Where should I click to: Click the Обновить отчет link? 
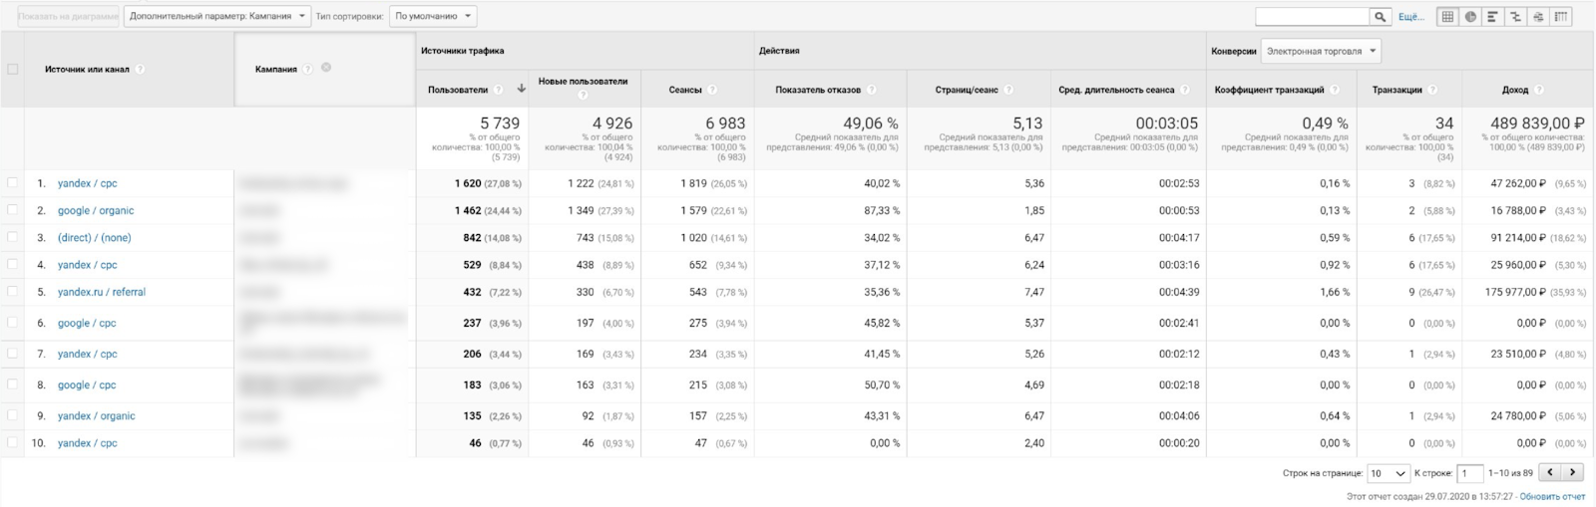tap(1552, 496)
